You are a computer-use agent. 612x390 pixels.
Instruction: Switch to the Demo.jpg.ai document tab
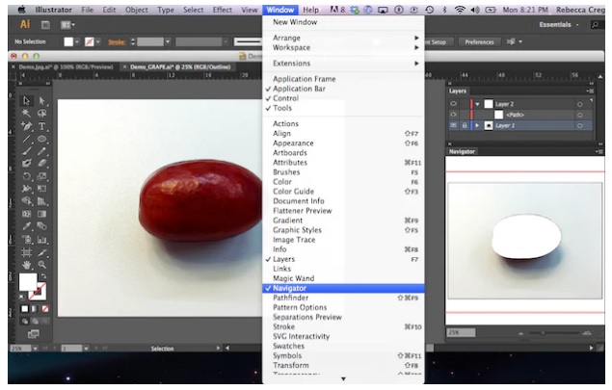pyautogui.click(x=66, y=67)
